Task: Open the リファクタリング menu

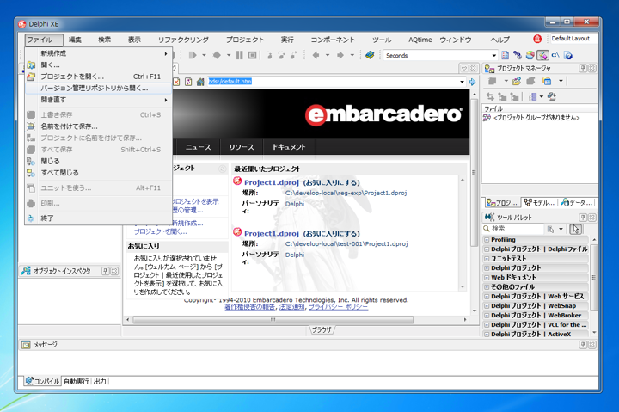Action: coord(183,40)
